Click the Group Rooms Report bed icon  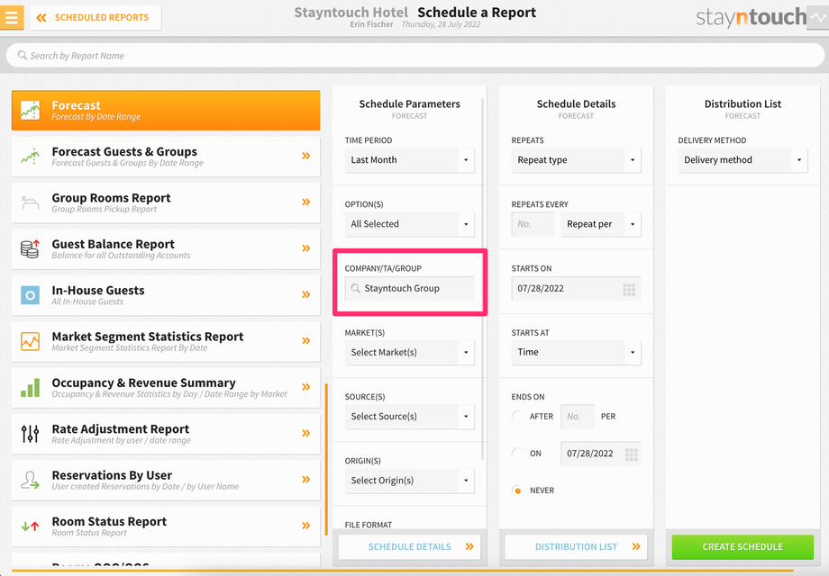pyautogui.click(x=30, y=202)
